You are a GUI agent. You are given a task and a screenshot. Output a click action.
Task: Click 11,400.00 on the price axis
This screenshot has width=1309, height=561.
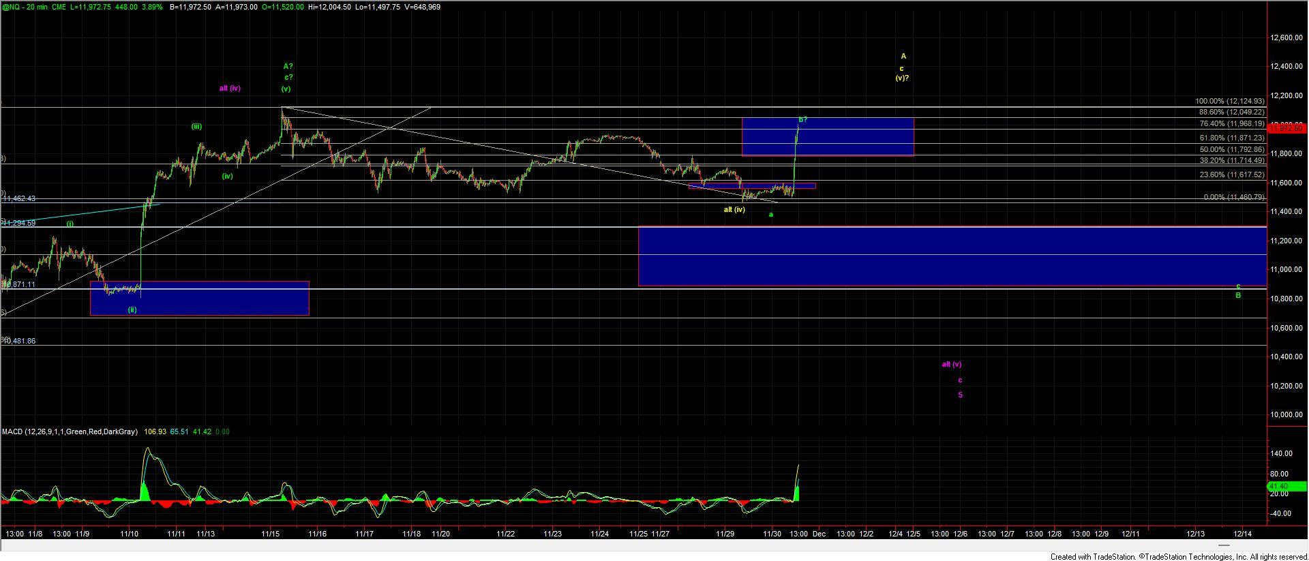click(x=1288, y=212)
